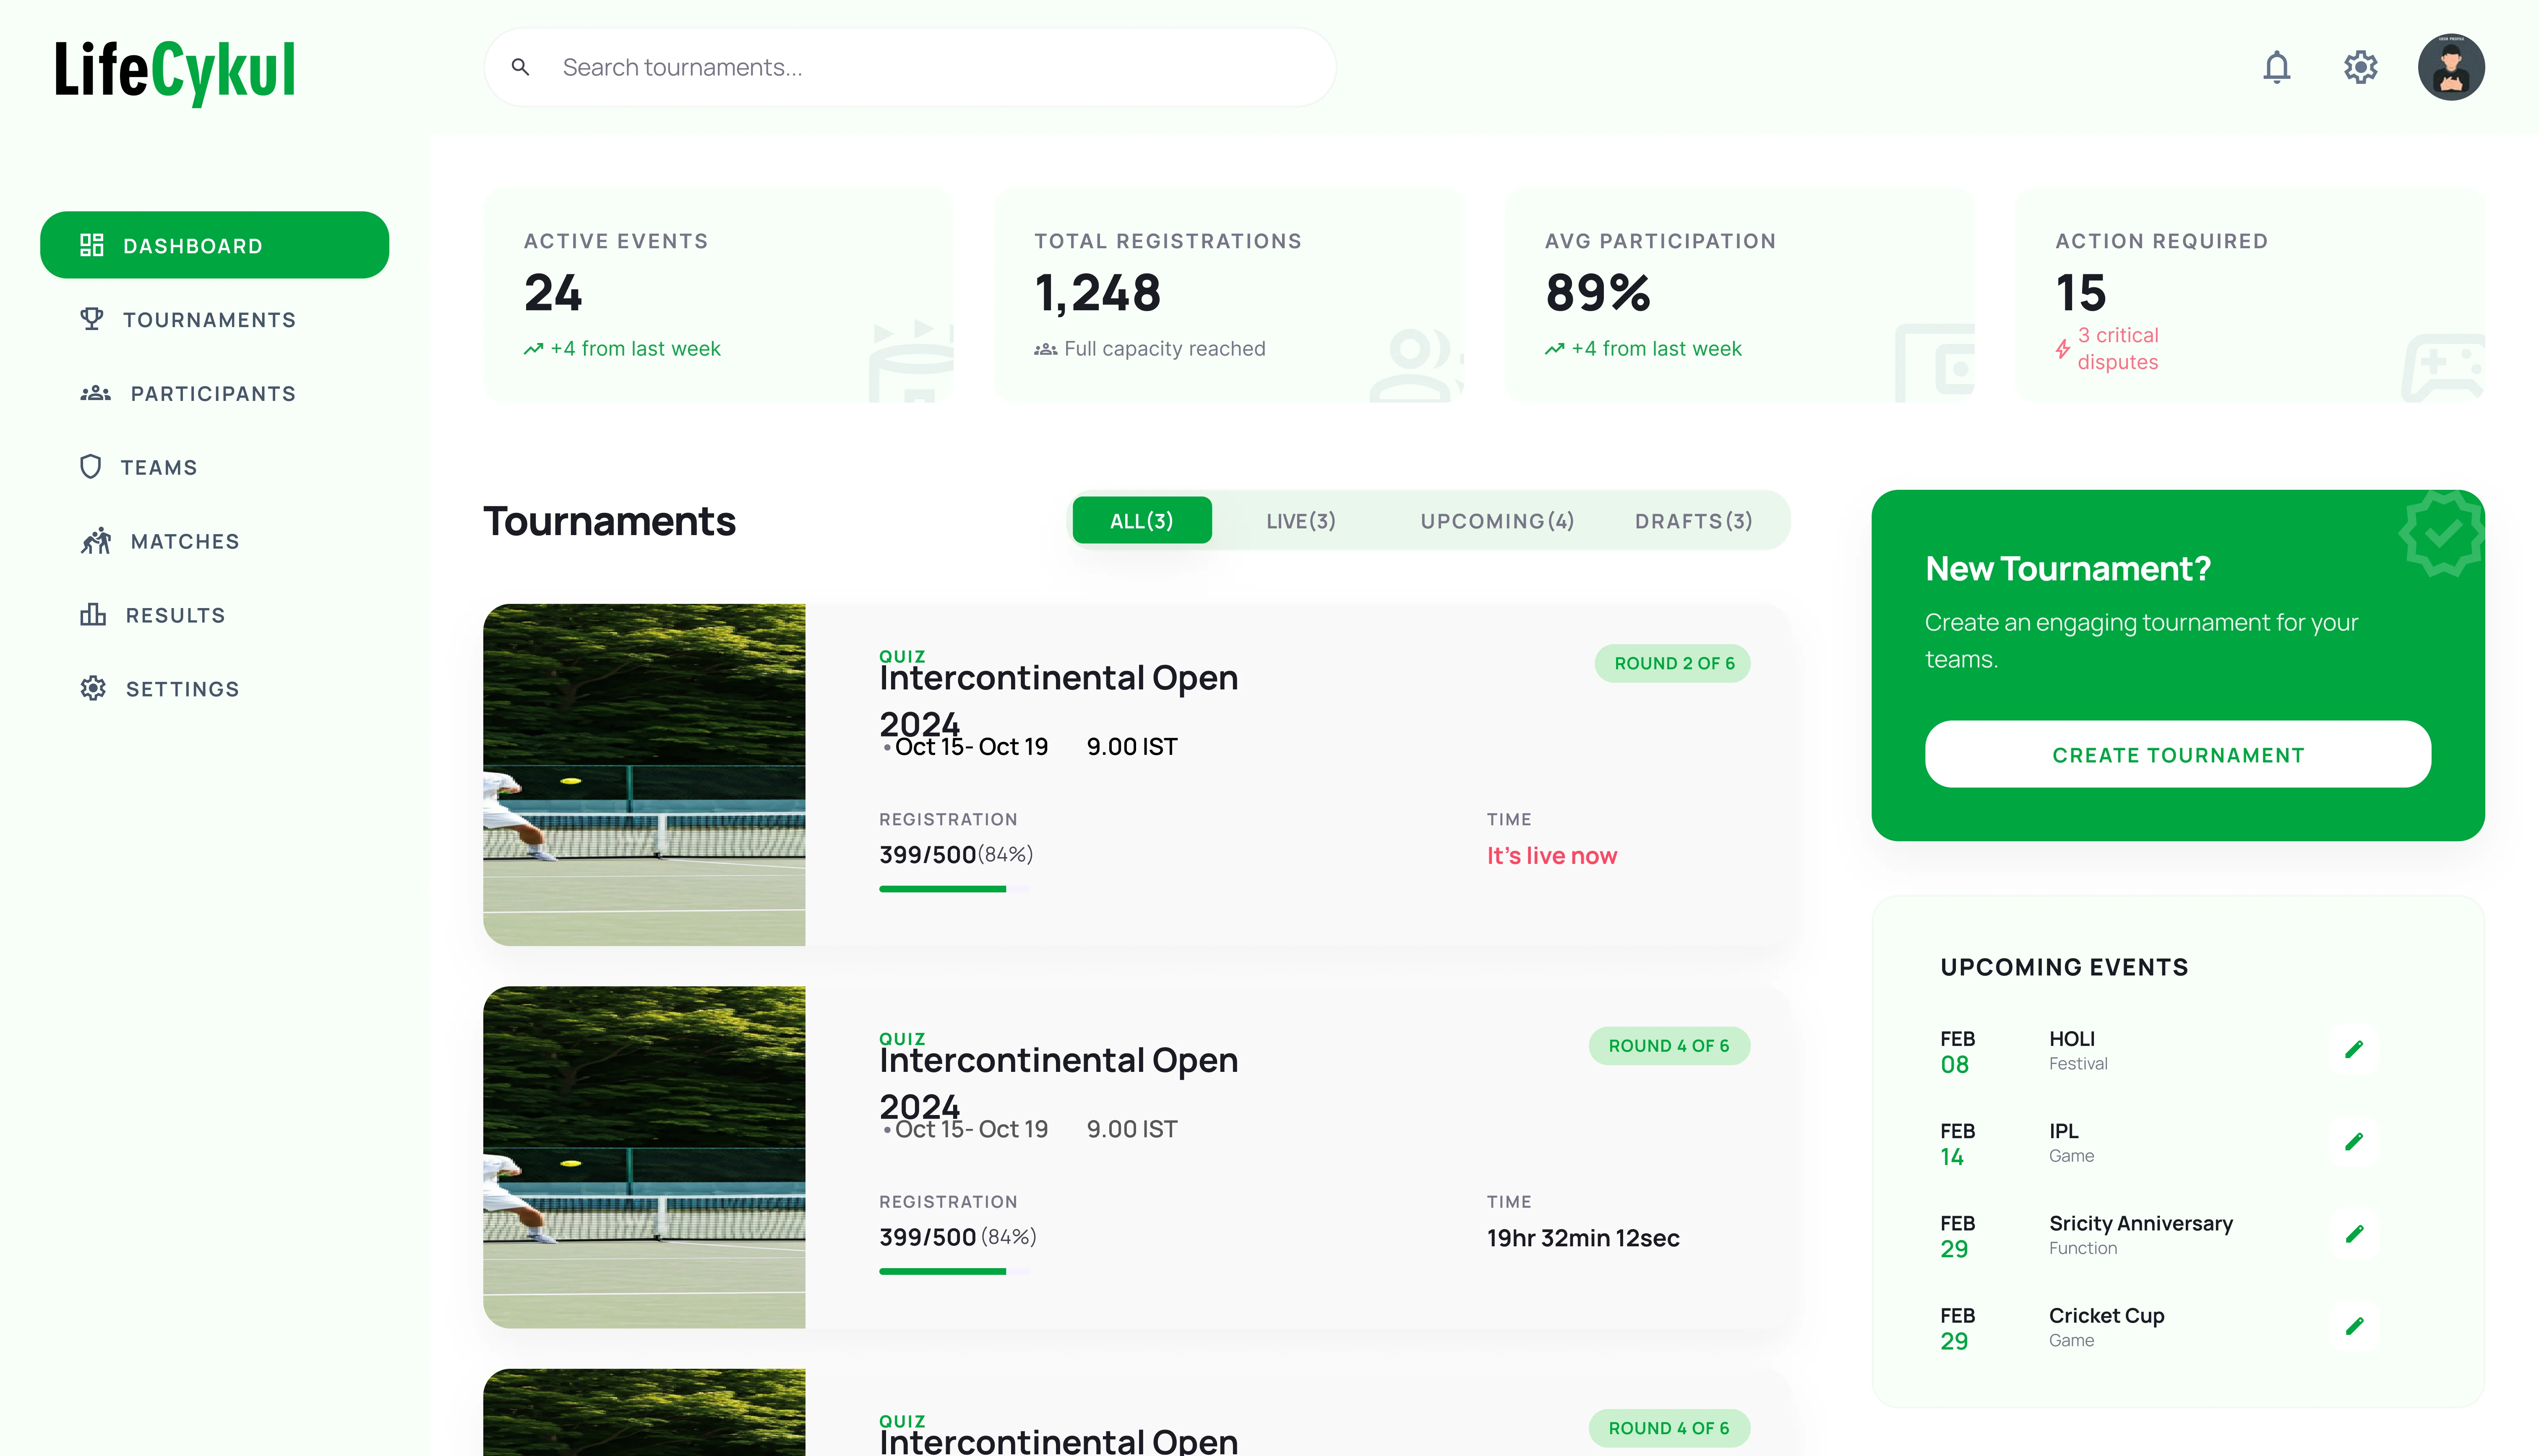
Task: Go to the Dashboard page
Action: [x=214, y=245]
